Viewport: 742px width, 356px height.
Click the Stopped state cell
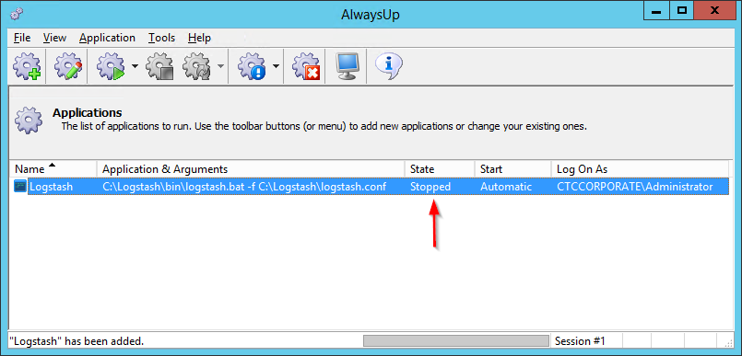430,187
